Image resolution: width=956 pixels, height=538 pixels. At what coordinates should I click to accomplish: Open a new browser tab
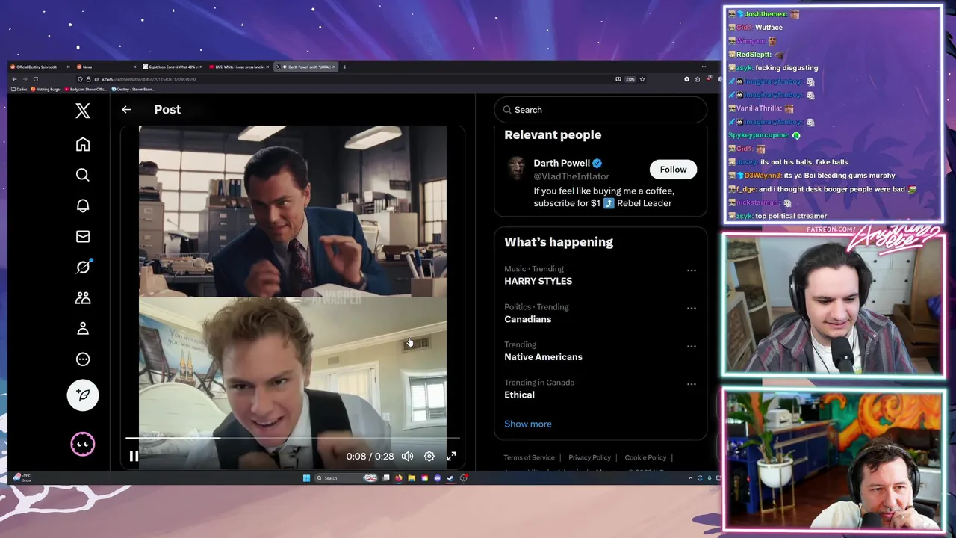[344, 67]
